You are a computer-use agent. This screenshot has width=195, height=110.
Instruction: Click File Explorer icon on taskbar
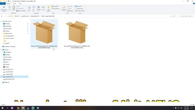click(x=23, y=108)
